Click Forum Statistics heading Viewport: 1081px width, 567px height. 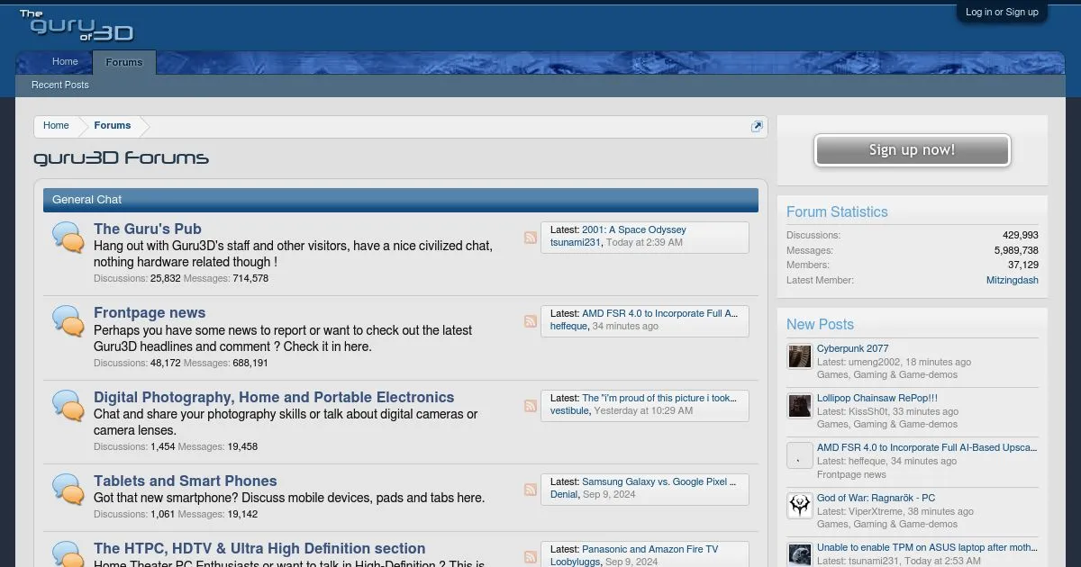(837, 212)
